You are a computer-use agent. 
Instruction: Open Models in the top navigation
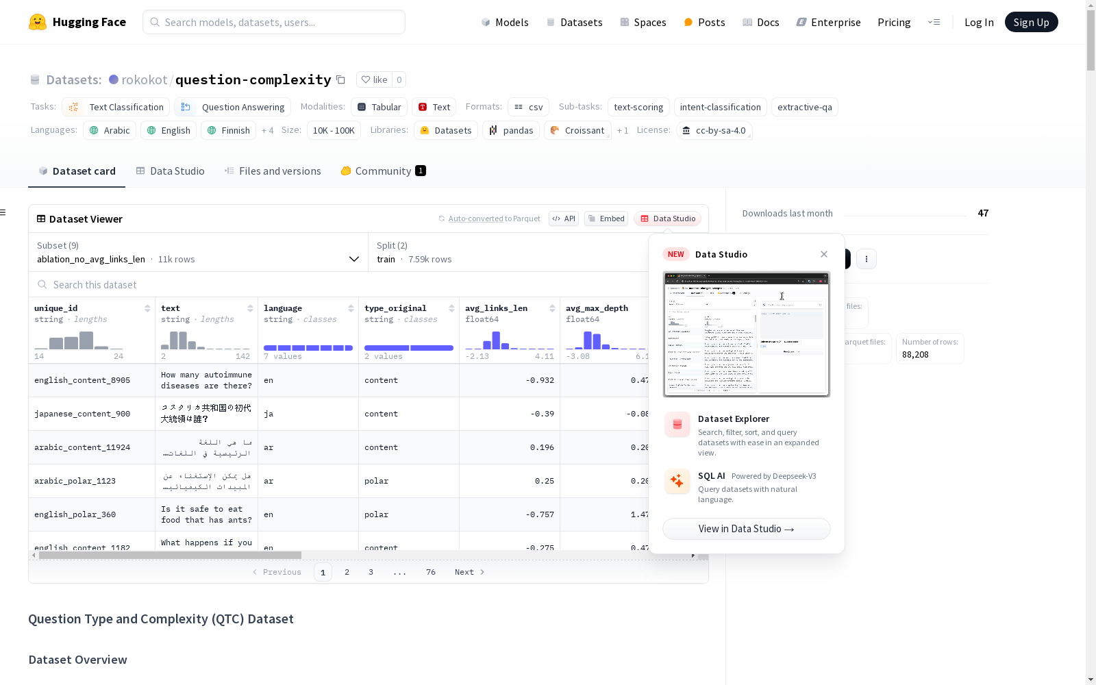505,22
